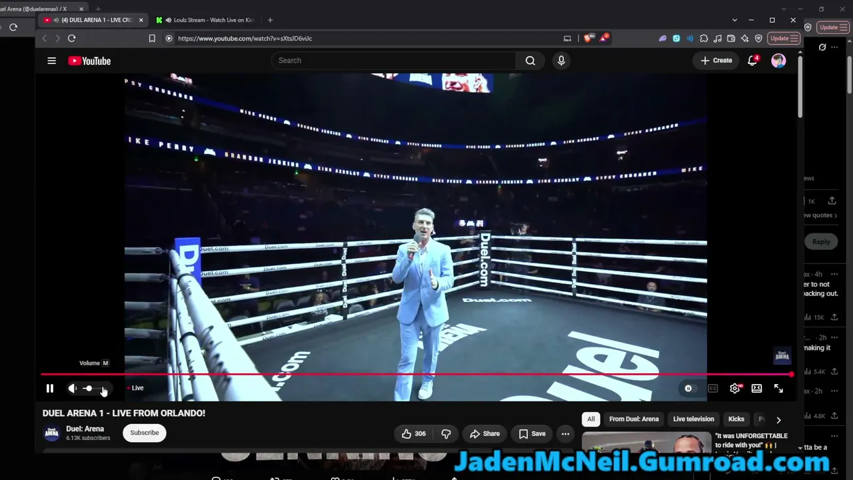Open the music note playlist icon
The image size is (853, 480).
[718, 39]
